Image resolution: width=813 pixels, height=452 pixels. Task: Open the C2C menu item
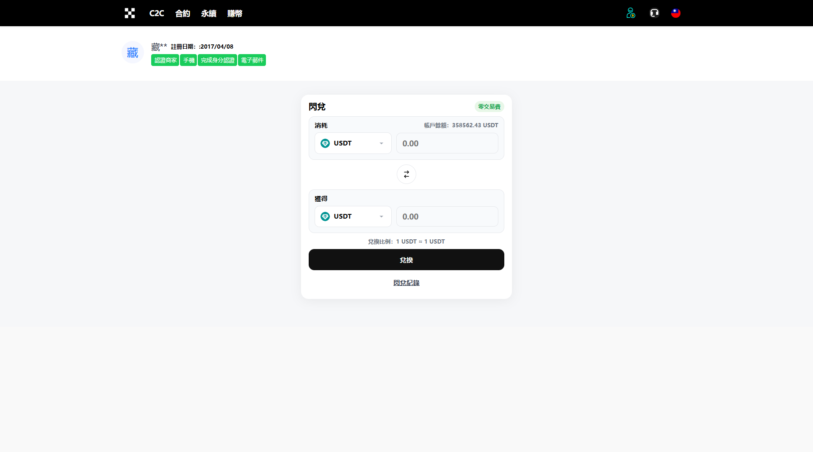pyautogui.click(x=157, y=13)
